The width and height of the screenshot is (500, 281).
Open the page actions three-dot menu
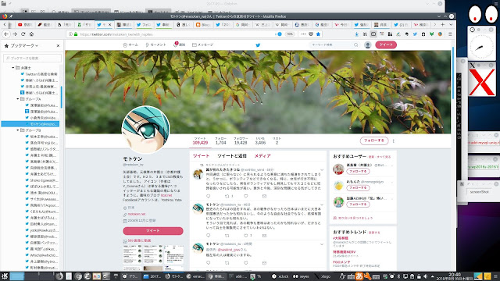coord(303,34)
